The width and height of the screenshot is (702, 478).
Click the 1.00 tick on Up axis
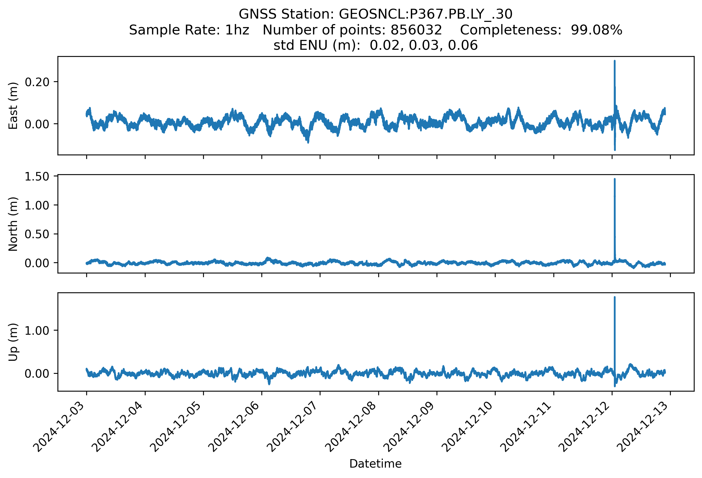tap(37, 330)
